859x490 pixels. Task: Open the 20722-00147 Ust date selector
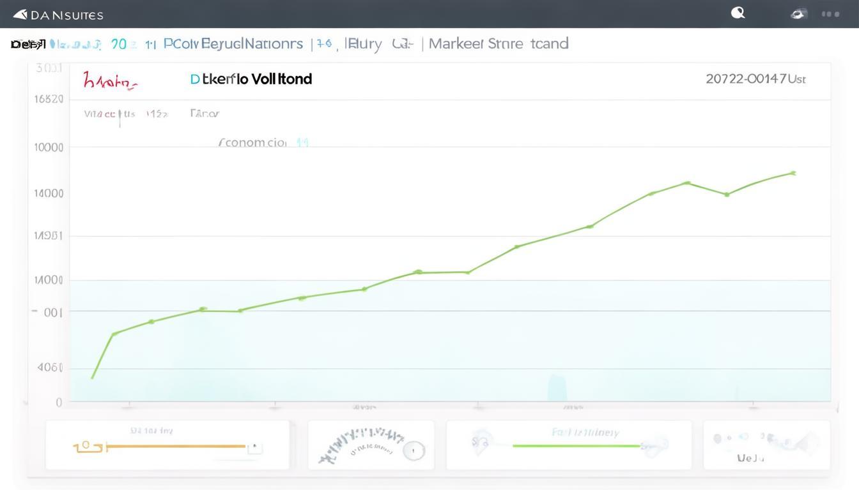755,79
